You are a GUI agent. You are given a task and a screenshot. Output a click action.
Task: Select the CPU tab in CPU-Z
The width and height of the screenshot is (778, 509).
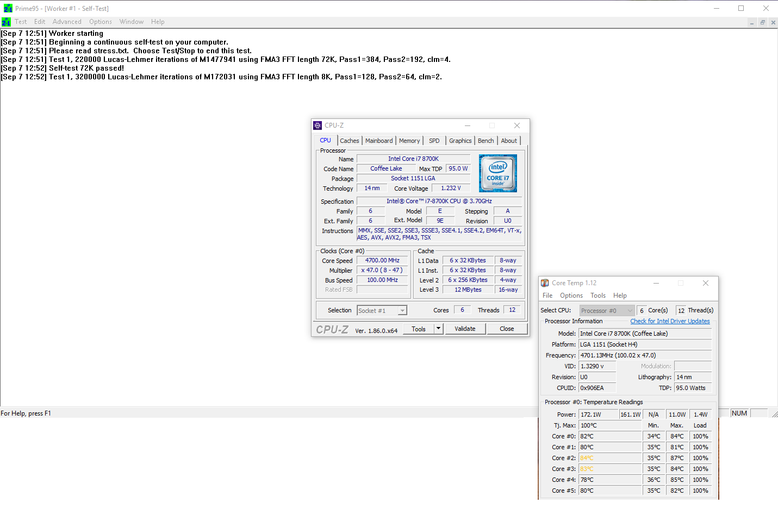(x=326, y=140)
